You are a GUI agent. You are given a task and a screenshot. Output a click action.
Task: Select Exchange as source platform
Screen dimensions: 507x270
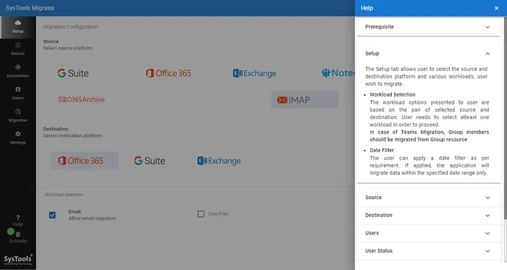pyautogui.click(x=255, y=74)
